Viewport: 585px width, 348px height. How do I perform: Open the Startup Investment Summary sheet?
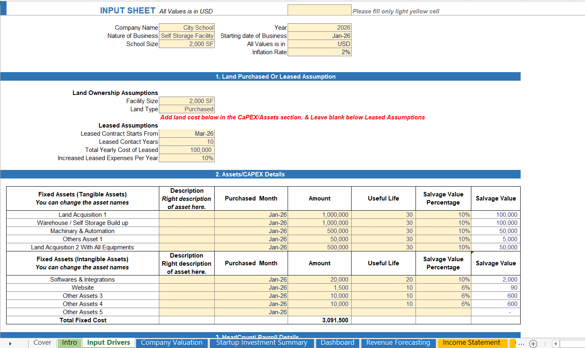(262, 343)
